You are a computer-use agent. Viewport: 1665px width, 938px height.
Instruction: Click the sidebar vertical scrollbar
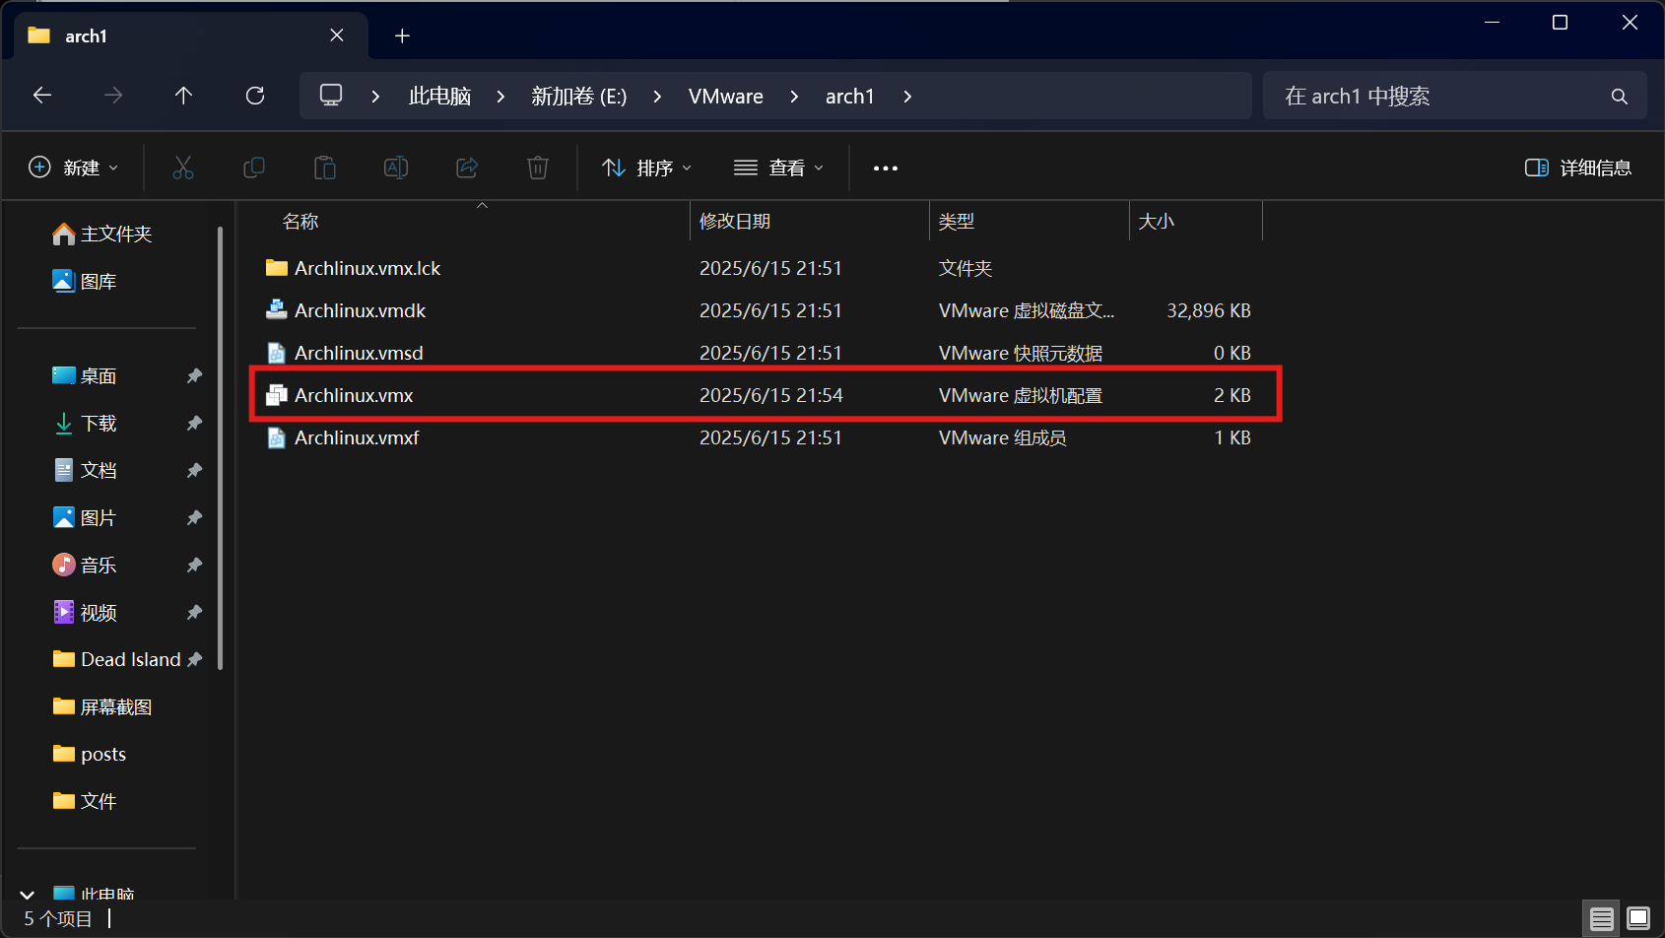tap(221, 447)
